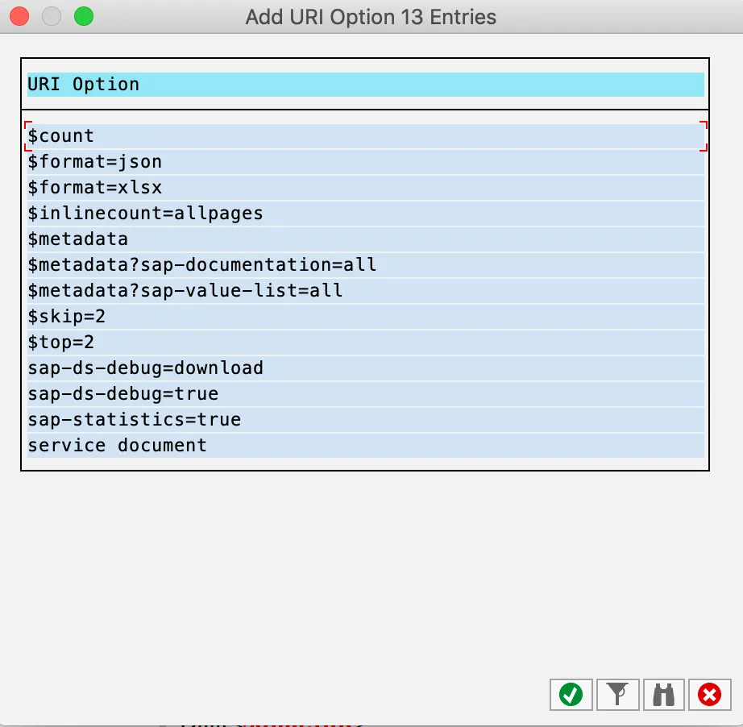Viewport: 743px width, 727px height.
Task: Choose the sap-ds-debug=download entry
Action: click(x=145, y=368)
